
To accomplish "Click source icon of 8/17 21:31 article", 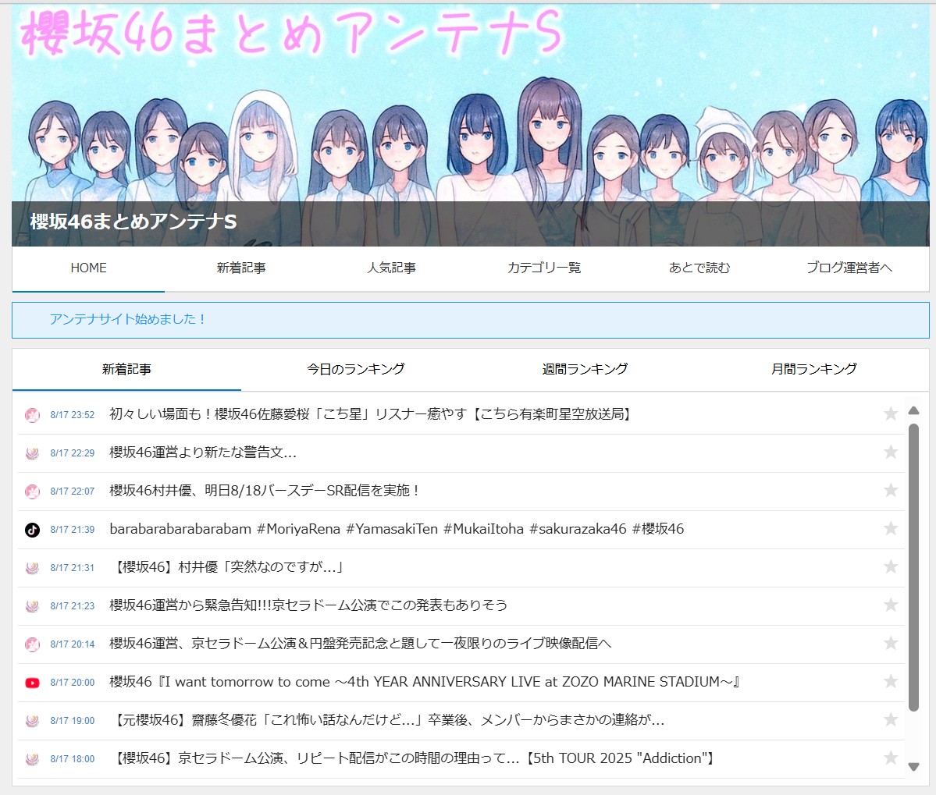I will click(x=32, y=568).
